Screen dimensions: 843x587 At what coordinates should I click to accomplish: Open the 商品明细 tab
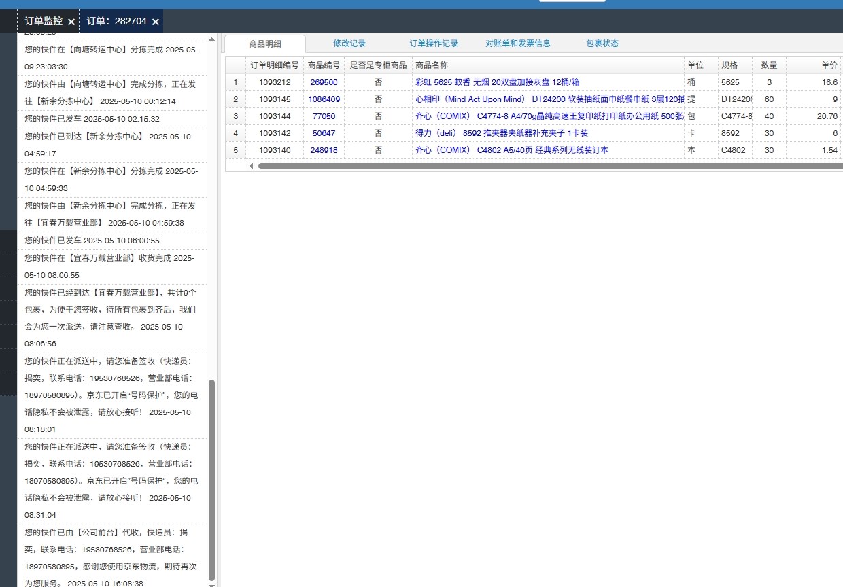[x=265, y=43]
